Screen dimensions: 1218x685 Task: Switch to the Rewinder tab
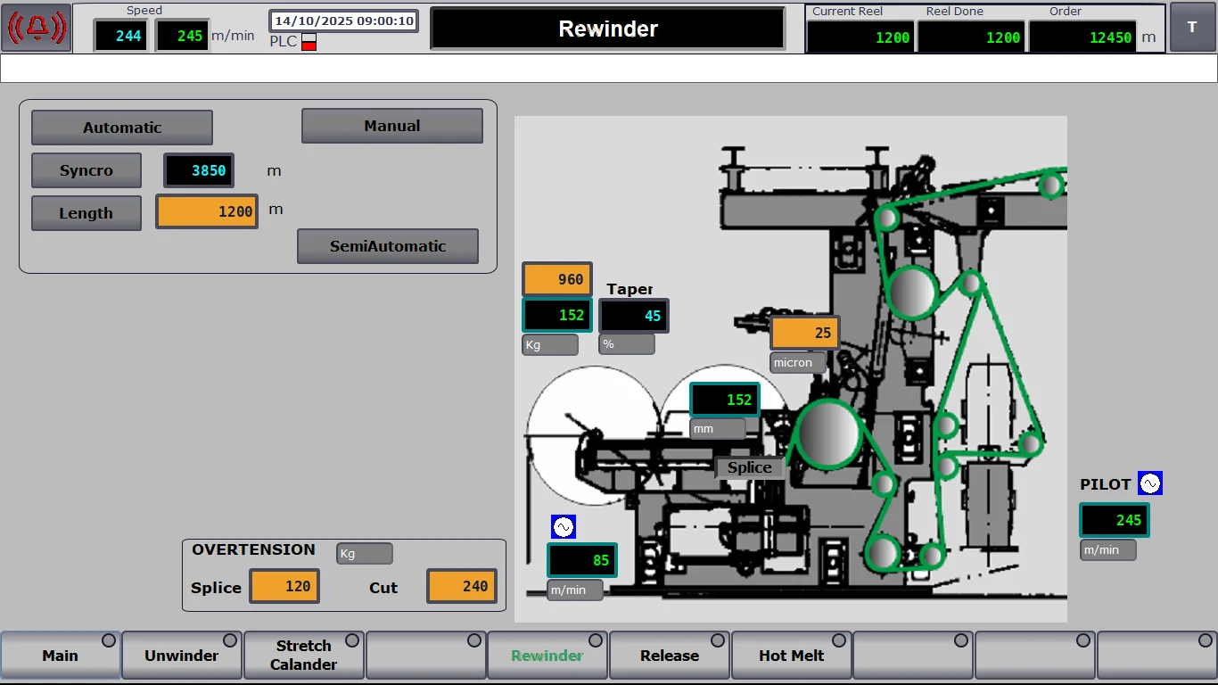(x=547, y=656)
